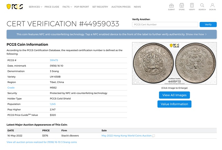Click the View All Images button
Screen dimensions: 222x150
pyautogui.click(x=174, y=95)
